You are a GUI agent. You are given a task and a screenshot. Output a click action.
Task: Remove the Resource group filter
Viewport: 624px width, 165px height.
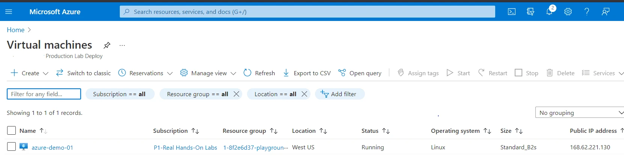coord(237,94)
